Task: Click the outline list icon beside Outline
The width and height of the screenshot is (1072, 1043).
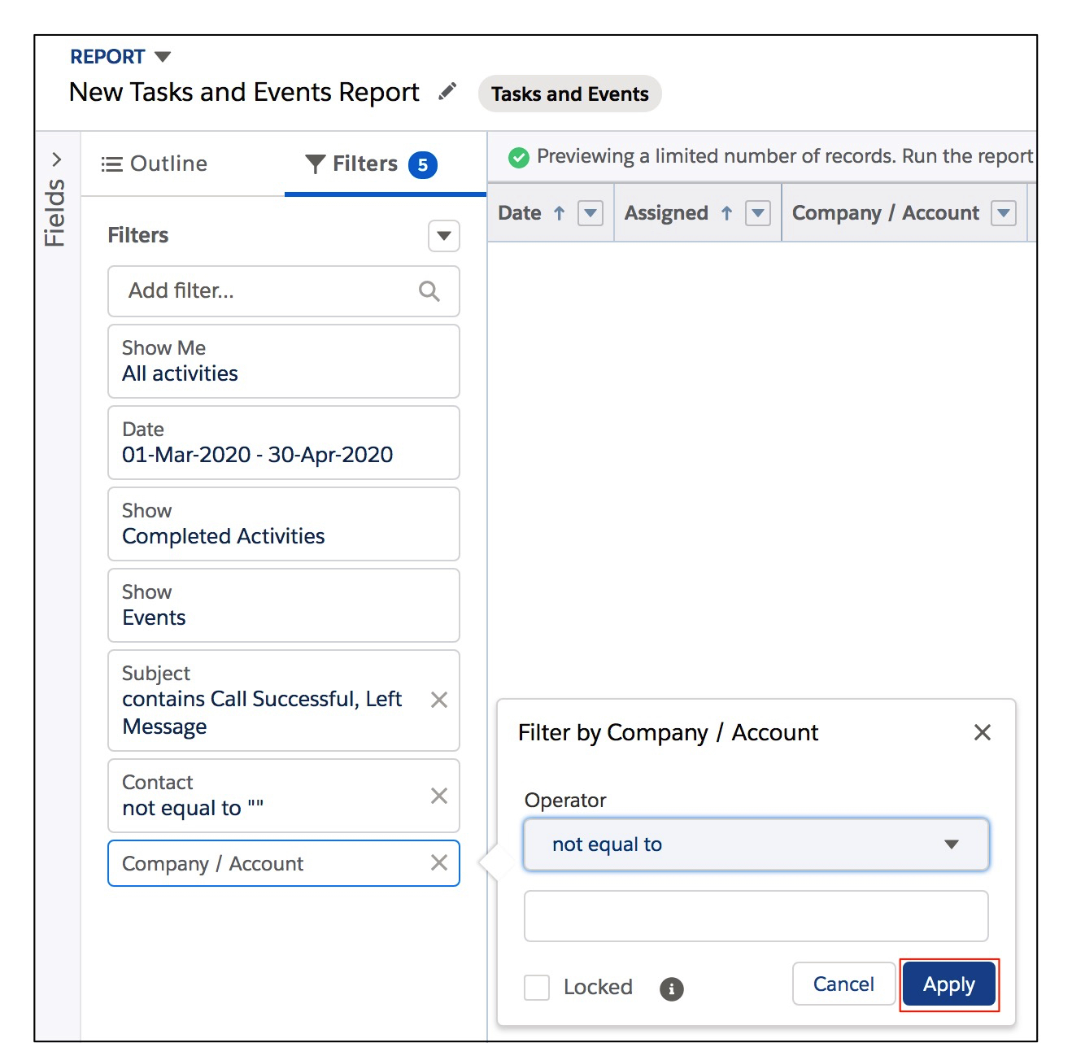Action: tap(111, 164)
